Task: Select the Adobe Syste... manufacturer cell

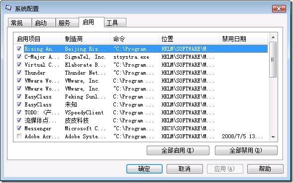Action: (x=85, y=136)
